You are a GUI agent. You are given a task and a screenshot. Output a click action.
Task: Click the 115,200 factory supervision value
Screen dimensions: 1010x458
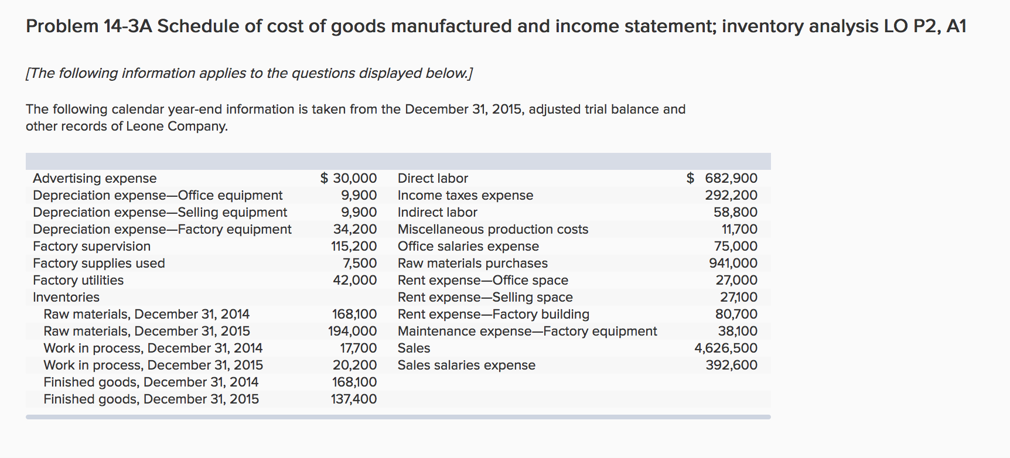pyautogui.click(x=354, y=246)
